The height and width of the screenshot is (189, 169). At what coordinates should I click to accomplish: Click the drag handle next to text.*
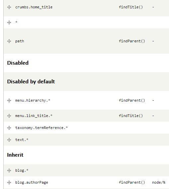tap(9, 140)
